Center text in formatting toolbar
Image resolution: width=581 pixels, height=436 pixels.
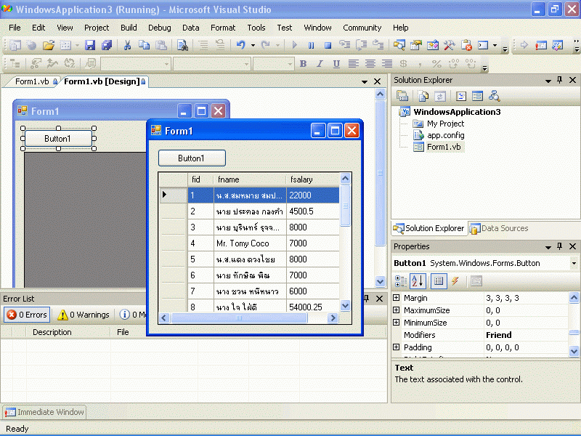click(x=370, y=64)
